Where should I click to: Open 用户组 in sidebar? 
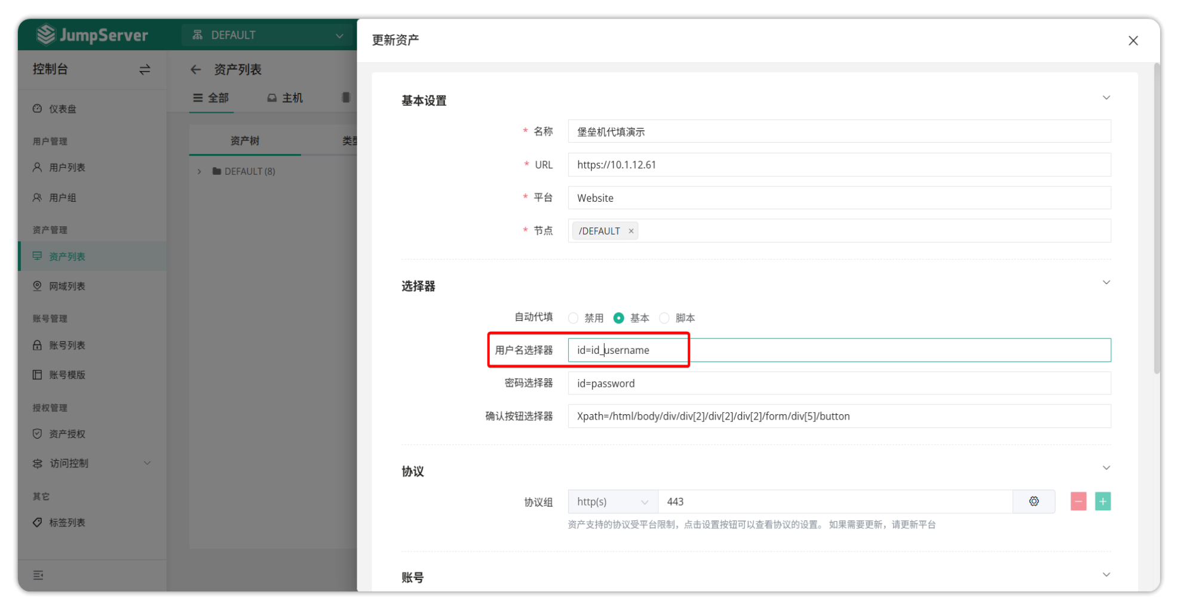[62, 198]
